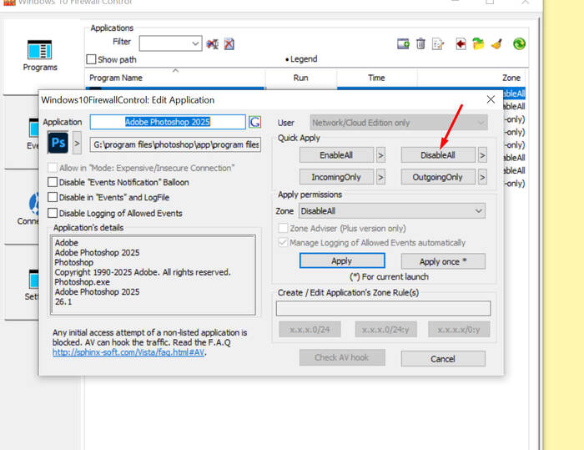Click the Apply button

coord(341,261)
